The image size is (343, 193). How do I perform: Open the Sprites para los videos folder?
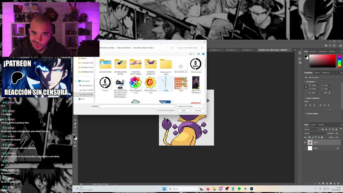click(x=166, y=67)
